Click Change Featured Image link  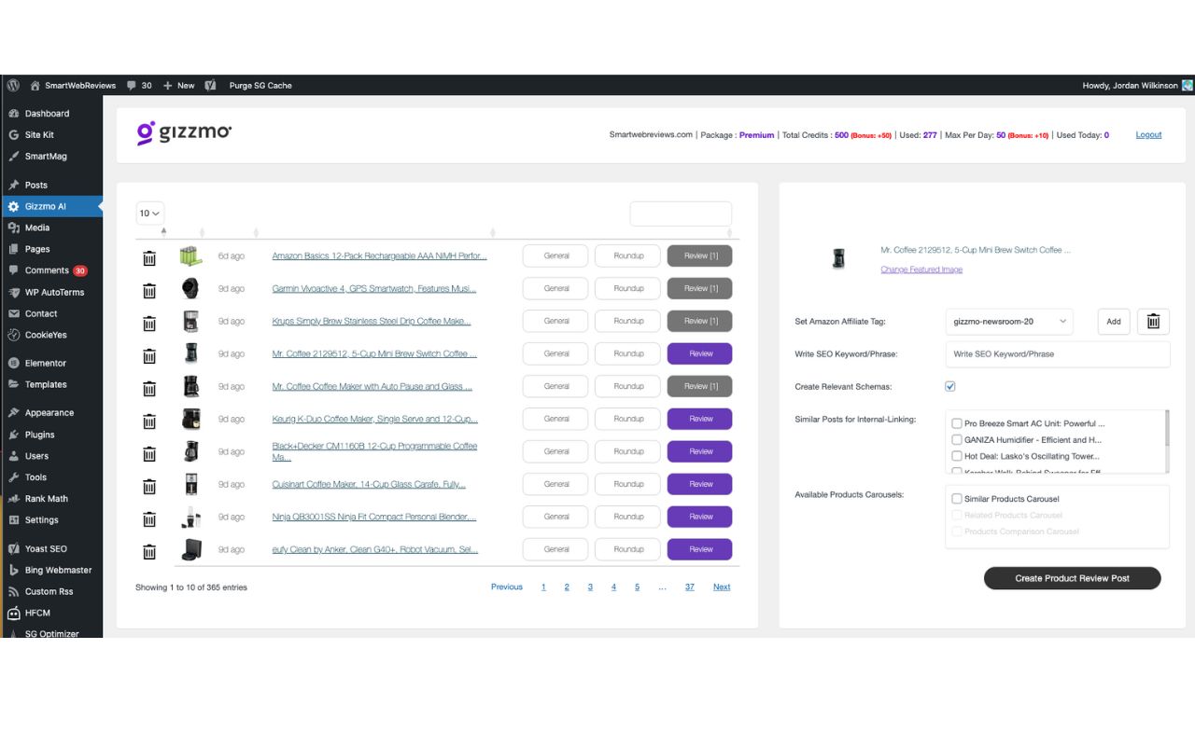921,269
